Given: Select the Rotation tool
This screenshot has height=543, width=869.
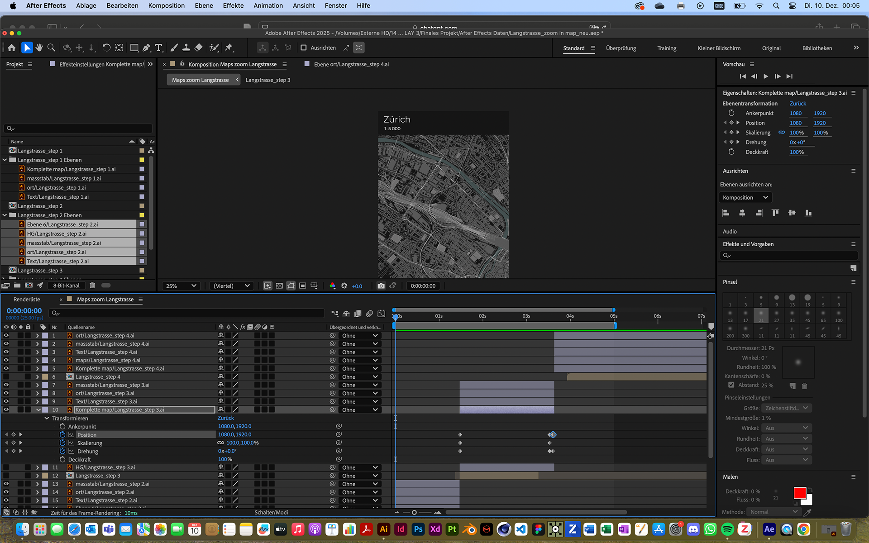Looking at the screenshot, I should 106,48.
